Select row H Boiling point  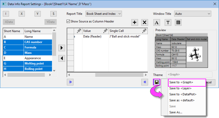tap(27, 69)
